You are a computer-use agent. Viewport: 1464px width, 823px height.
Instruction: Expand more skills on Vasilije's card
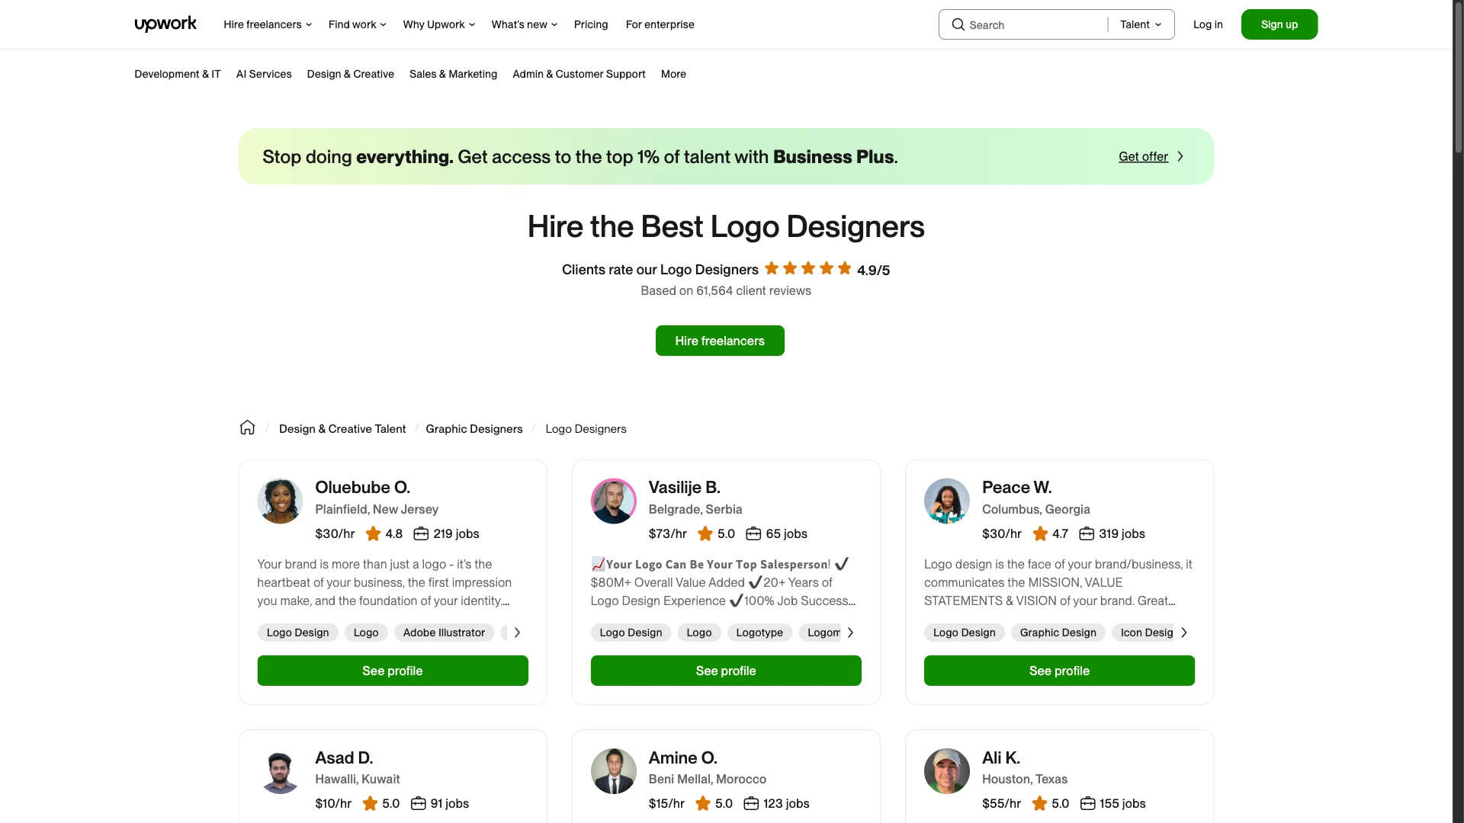point(849,632)
